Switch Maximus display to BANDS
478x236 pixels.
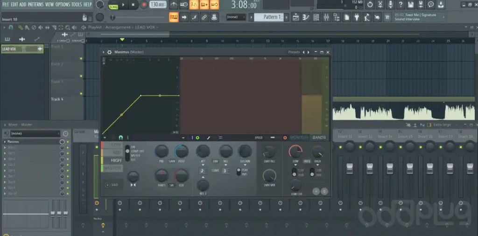319,138
